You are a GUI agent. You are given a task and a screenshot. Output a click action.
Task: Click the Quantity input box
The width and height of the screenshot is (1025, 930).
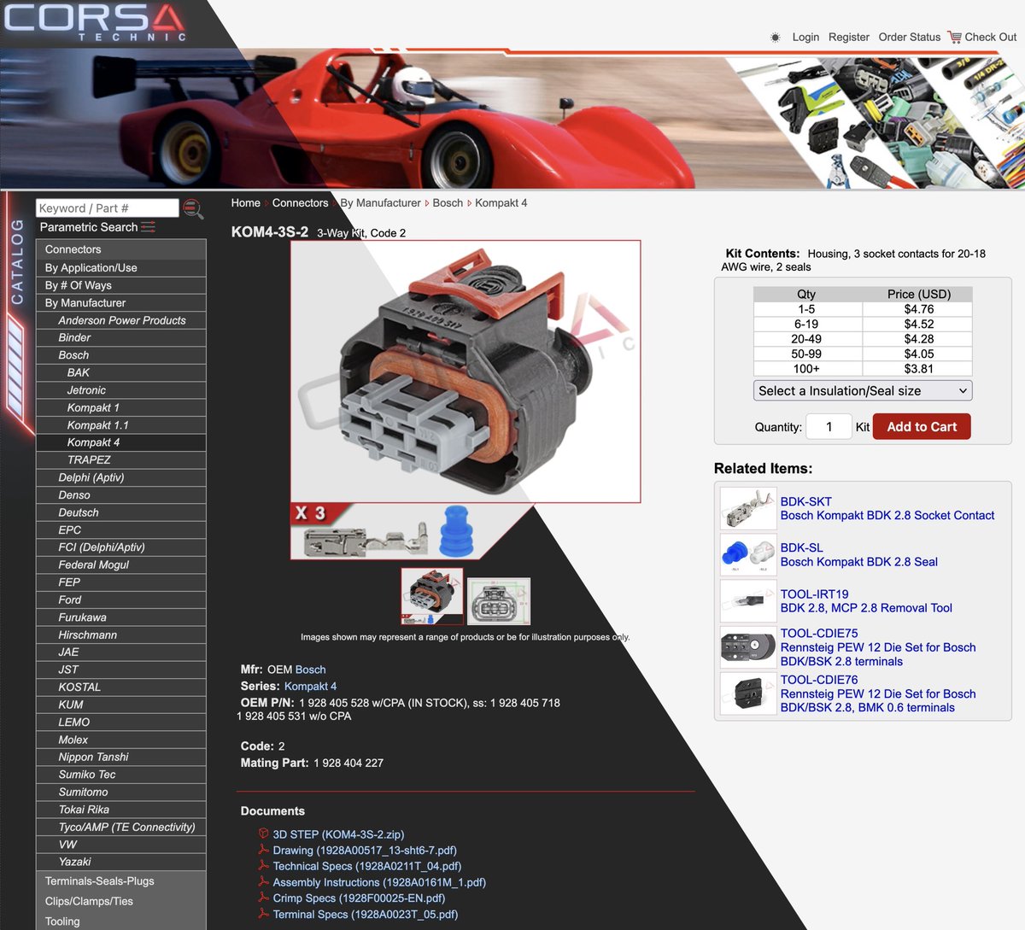[829, 427]
